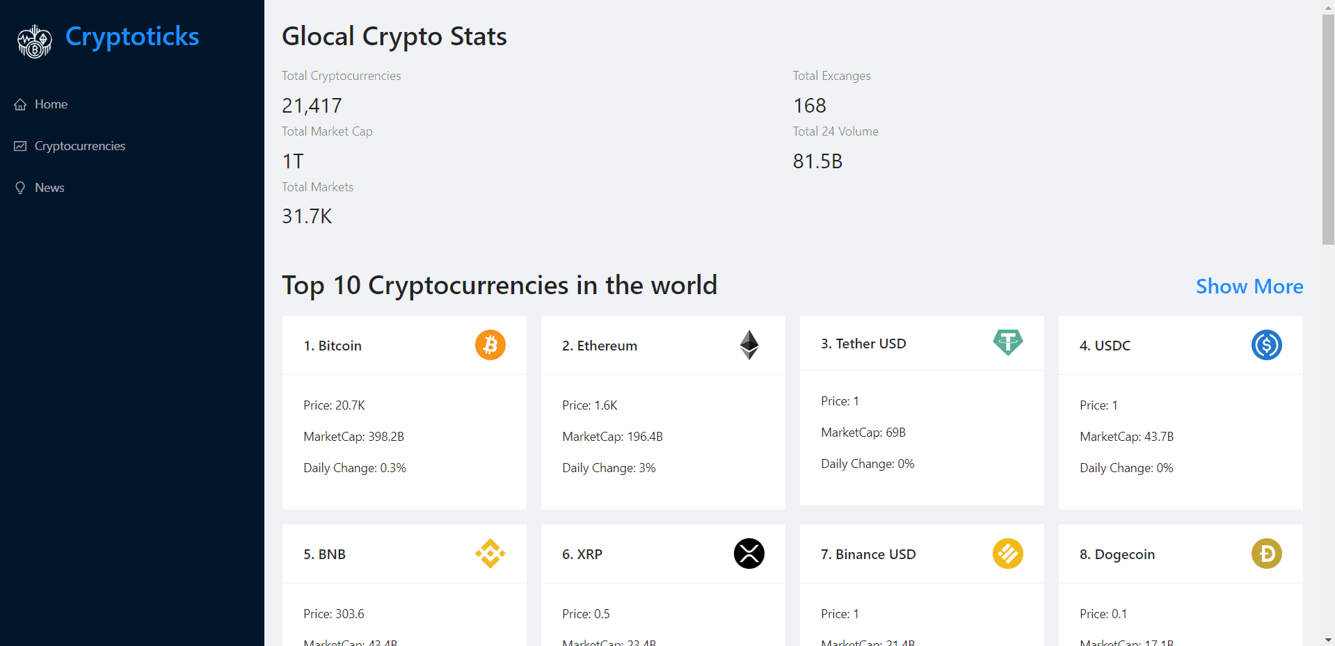Click the Bitcoin orange coin icon

[x=490, y=345]
